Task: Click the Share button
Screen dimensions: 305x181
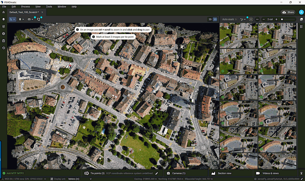Action: point(288,12)
